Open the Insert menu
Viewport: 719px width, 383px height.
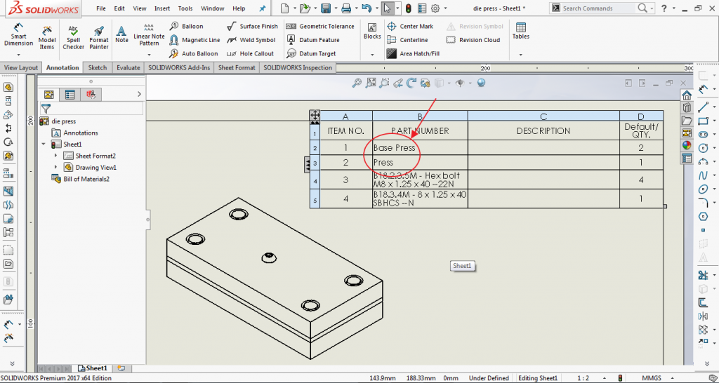162,8
